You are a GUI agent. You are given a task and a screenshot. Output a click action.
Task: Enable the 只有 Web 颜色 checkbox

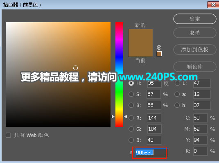[x=8, y=135]
